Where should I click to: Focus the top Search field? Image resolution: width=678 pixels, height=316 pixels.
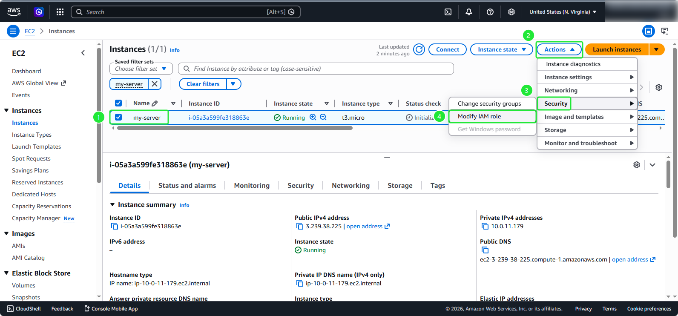coord(186,12)
